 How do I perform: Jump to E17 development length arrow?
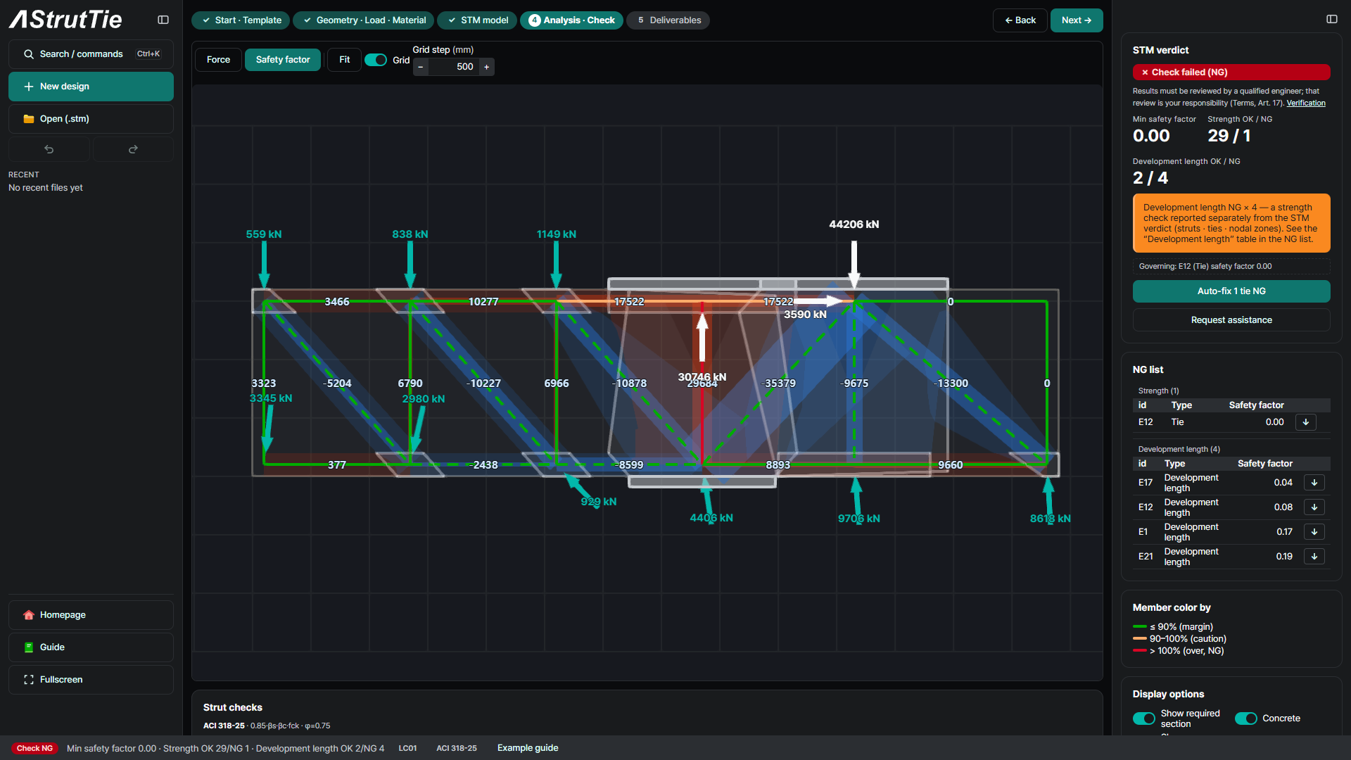(1314, 483)
